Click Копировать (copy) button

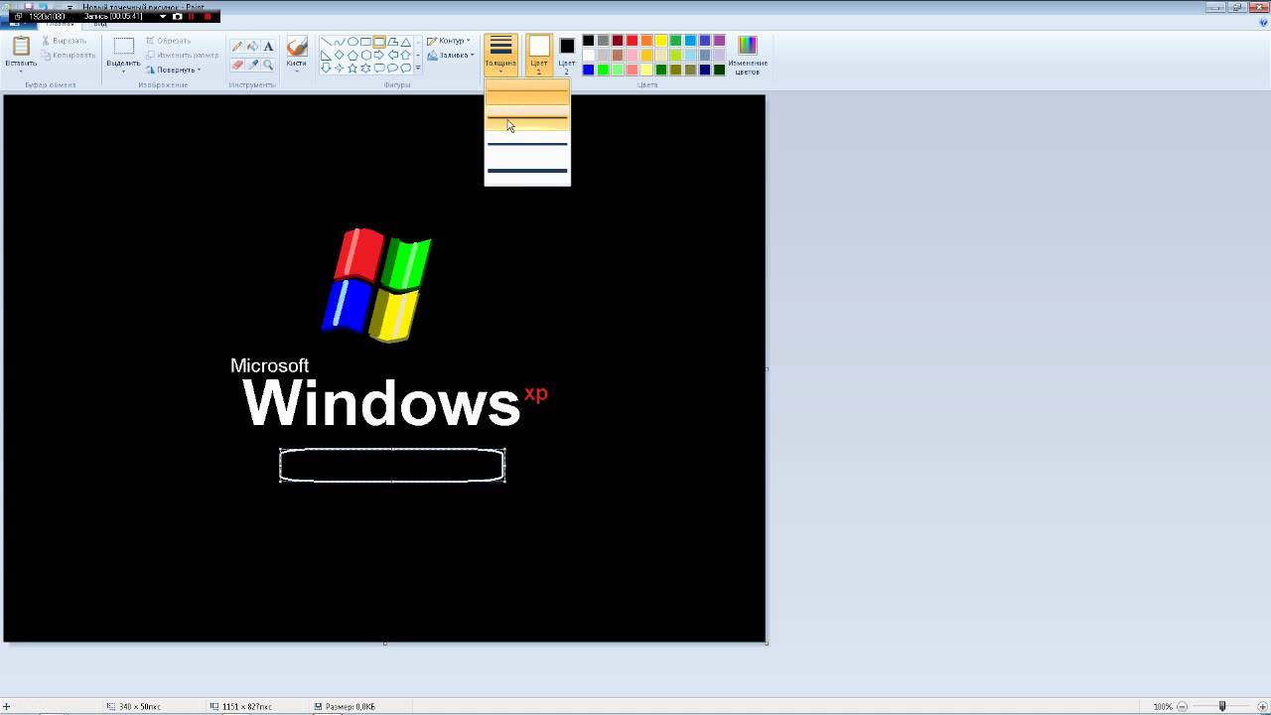(x=69, y=56)
